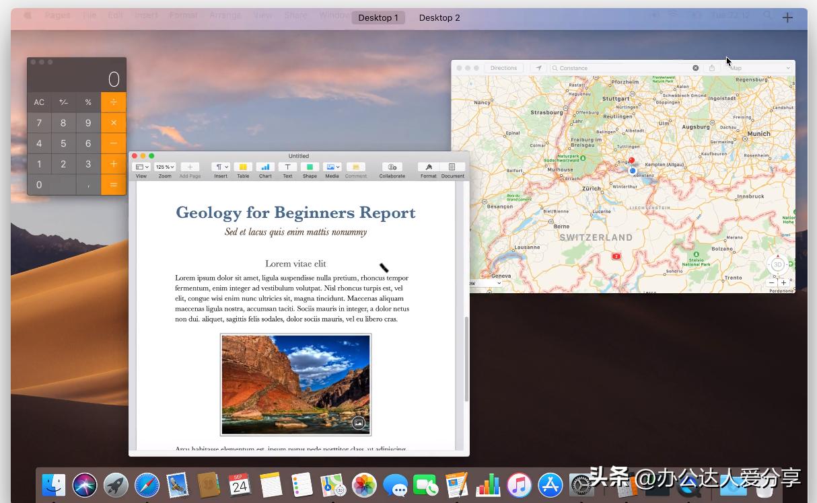Screen dimensions: 817x503
Task: Toggle the Format sidebar in Pages
Action: pyautogui.click(x=429, y=167)
